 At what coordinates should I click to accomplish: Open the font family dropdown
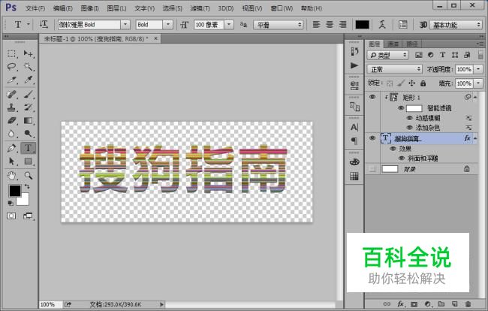click(125, 25)
